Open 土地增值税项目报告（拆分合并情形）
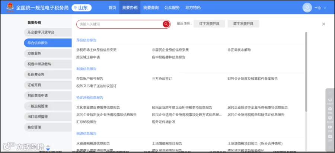Screen dimensions: 335x153 tap(255, 143)
